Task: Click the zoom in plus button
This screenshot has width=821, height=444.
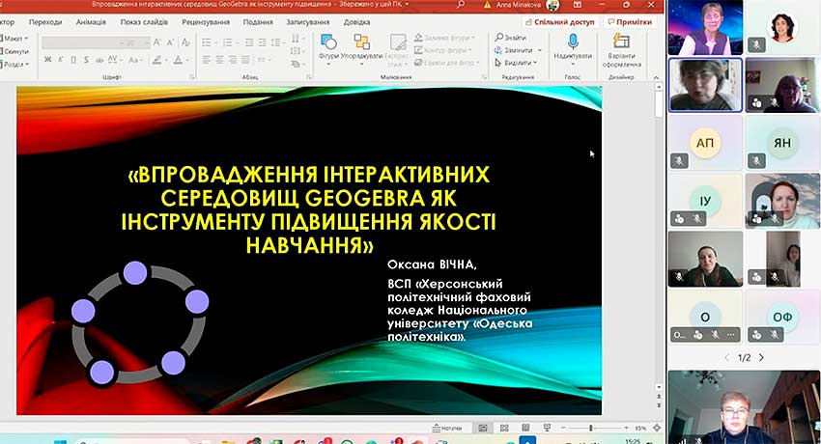Action: tap(626, 428)
